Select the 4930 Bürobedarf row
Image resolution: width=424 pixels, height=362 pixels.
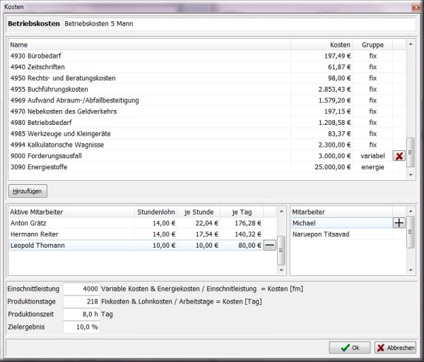pos(207,56)
